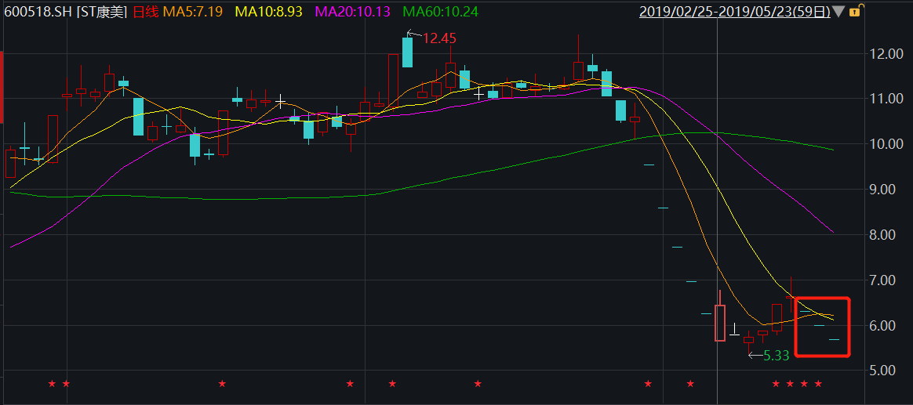Image resolution: width=913 pixels, height=405 pixels.
Task: Open the date range dropdown triangle
Action: click(838, 12)
